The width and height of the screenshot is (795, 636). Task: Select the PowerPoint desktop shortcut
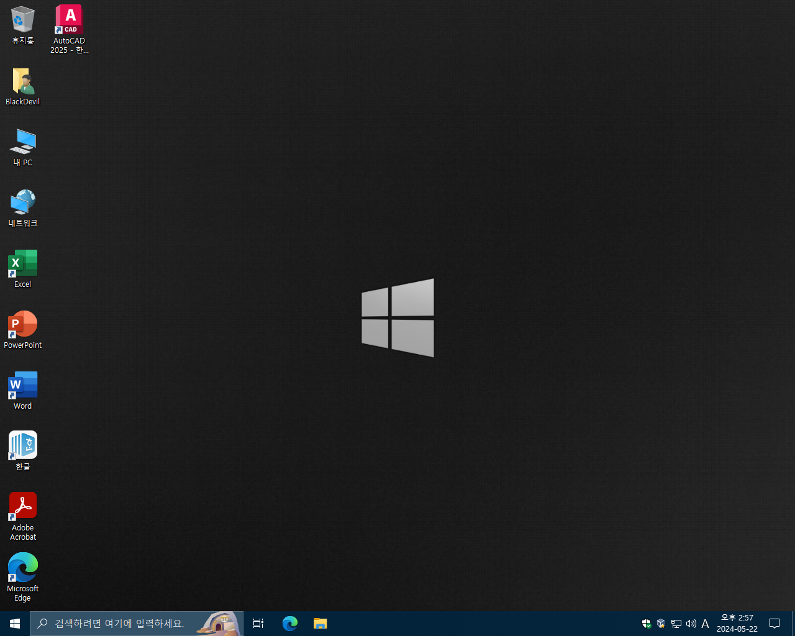[x=23, y=330]
